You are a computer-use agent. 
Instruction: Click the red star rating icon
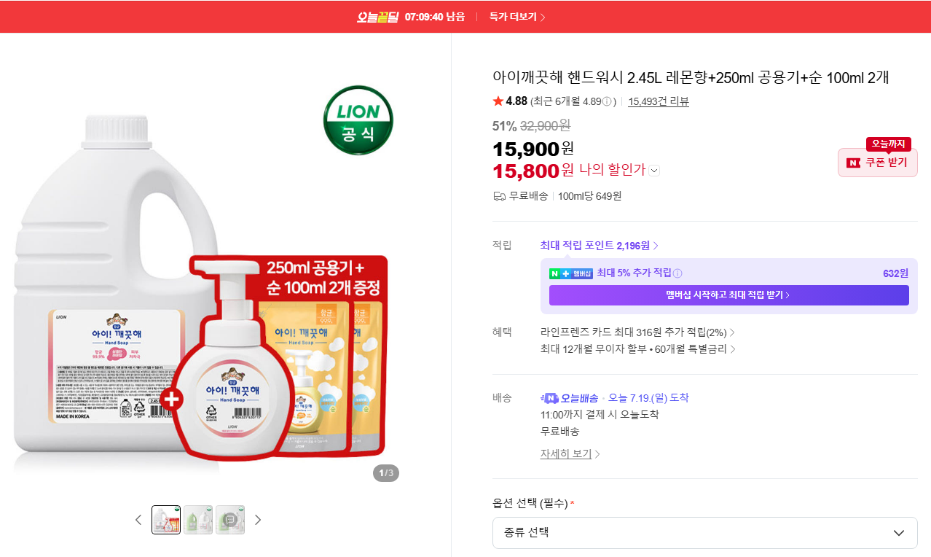coord(498,101)
